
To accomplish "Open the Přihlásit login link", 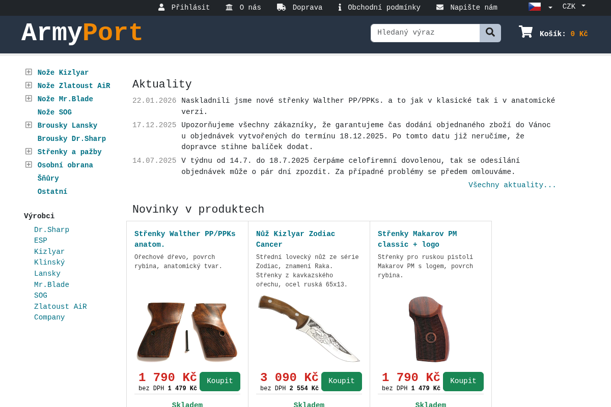I will pyautogui.click(x=190, y=8).
